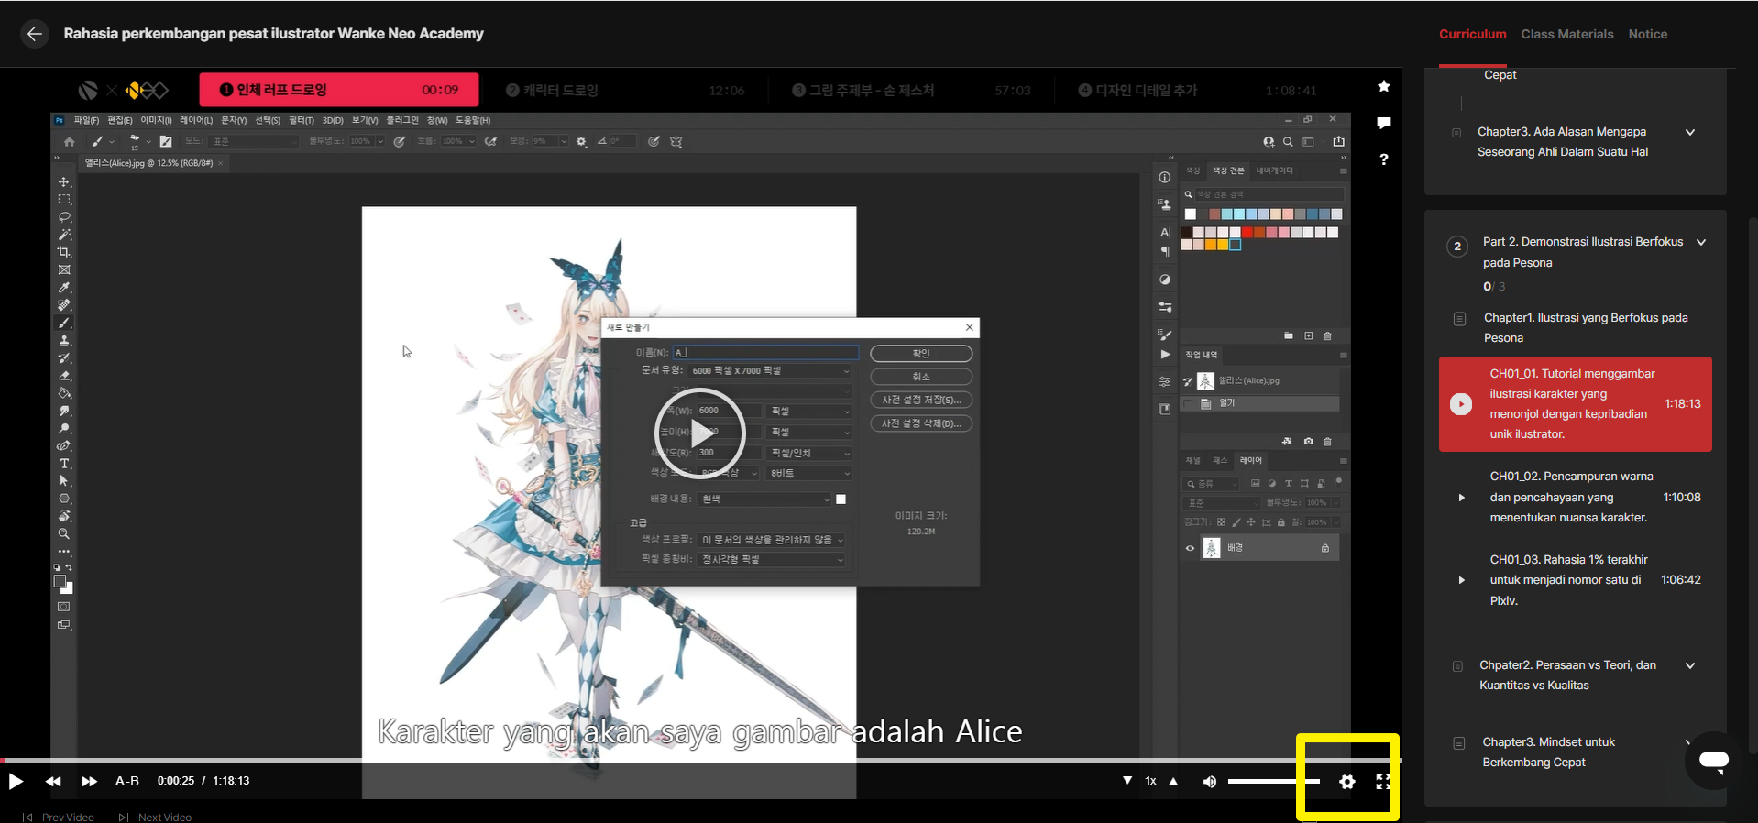Image resolution: width=1758 pixels, height=823 pixels.
Task: Enter fullscreen mode
Action: 1383,782
